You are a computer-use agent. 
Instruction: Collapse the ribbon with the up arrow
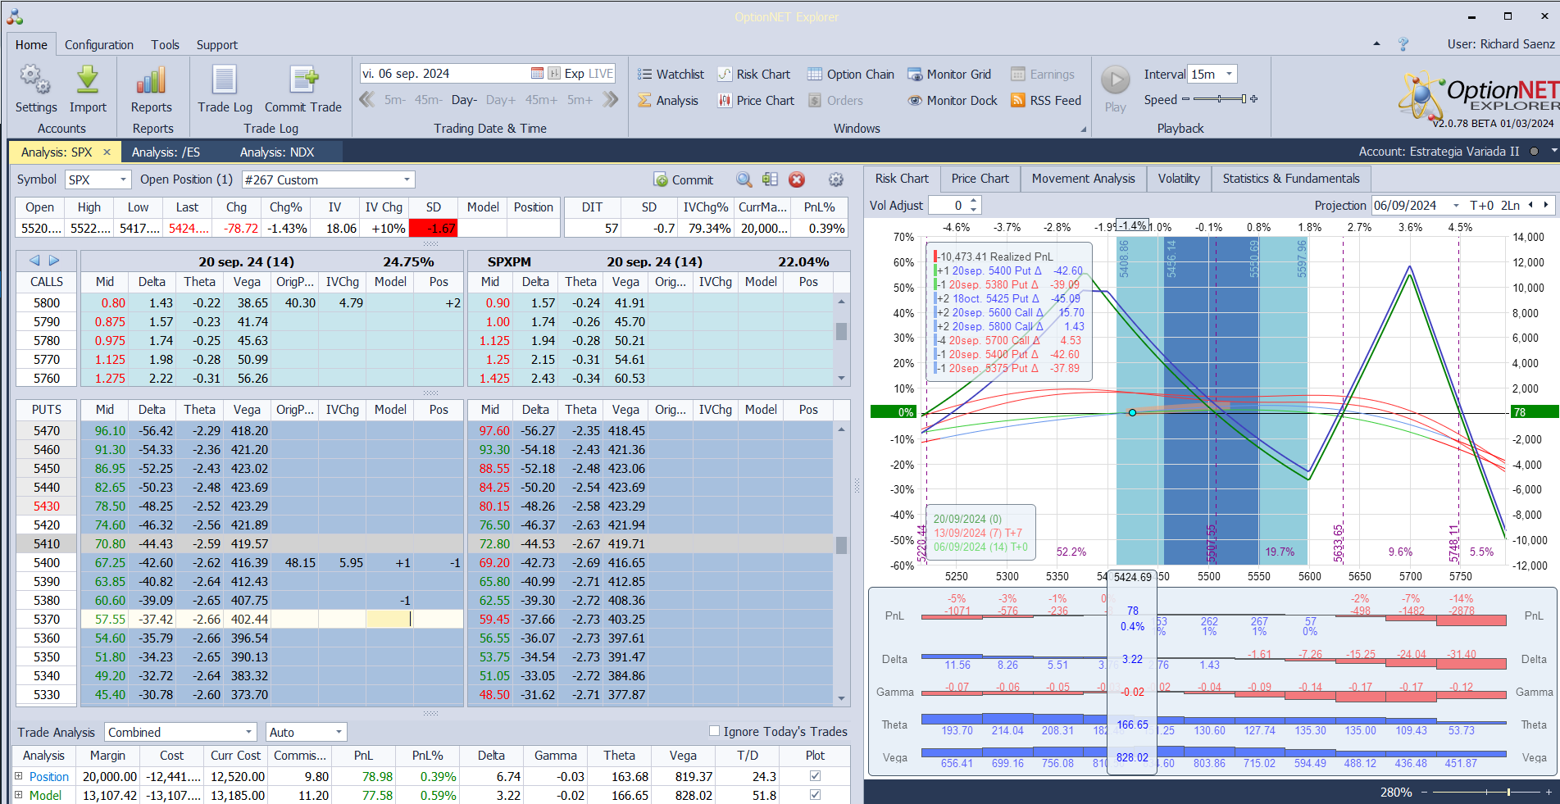pos(1376,44)
